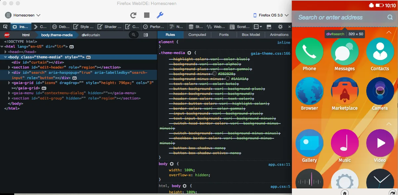Open the Marketplace app icon

pos(344,91)
